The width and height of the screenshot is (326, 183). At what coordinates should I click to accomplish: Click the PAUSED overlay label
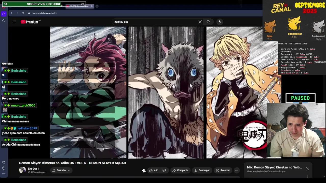pyautogui.click(x=301, y=98)
